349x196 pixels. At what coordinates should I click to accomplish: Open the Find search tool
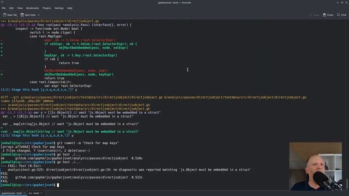click(342, 15)
